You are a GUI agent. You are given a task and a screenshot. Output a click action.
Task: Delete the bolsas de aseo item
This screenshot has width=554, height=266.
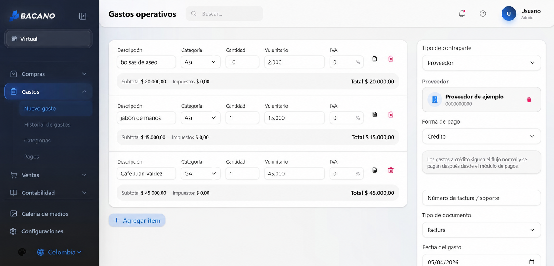tap(391, 59)
